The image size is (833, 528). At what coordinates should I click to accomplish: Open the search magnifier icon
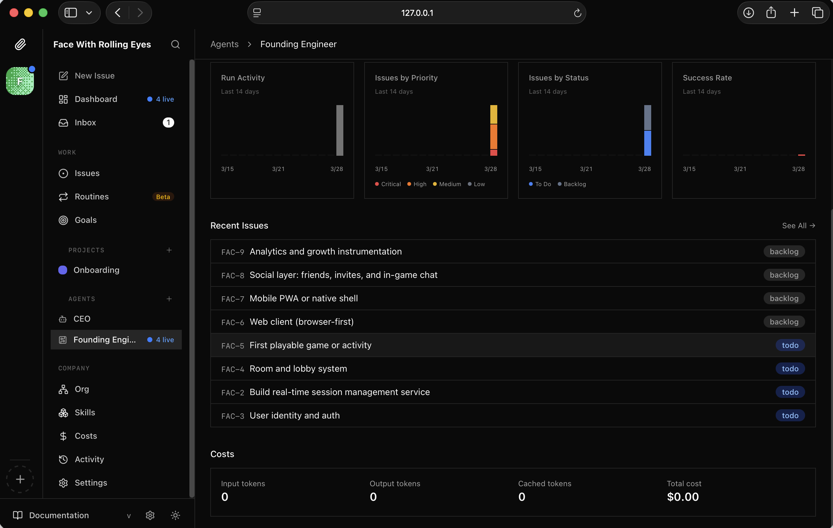click(x=175, y=44)
